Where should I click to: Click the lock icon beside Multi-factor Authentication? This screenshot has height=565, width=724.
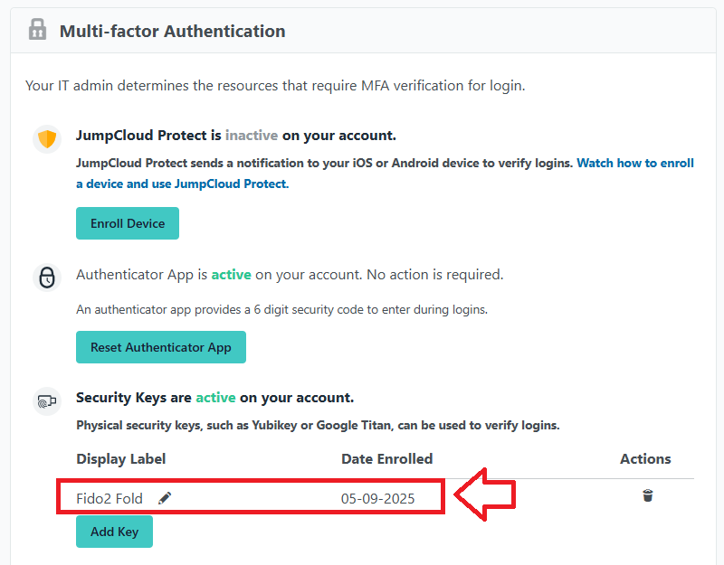37,30
